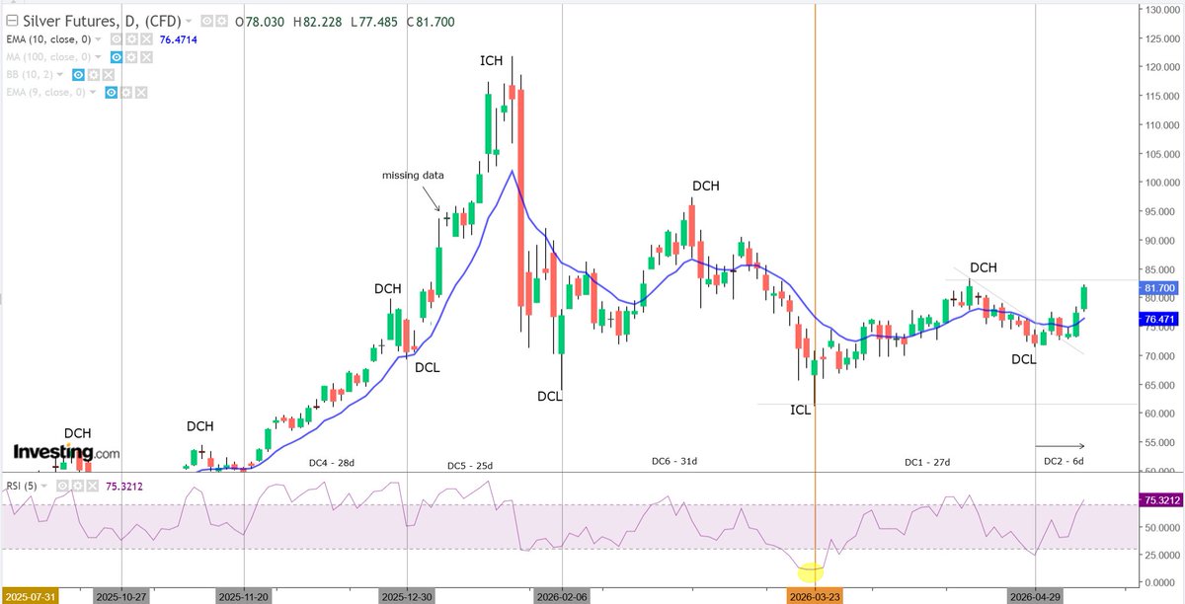Open settings gear for EMA (9, close, 0)
This screenshot has height=604, width=1185.
[126, 93]
